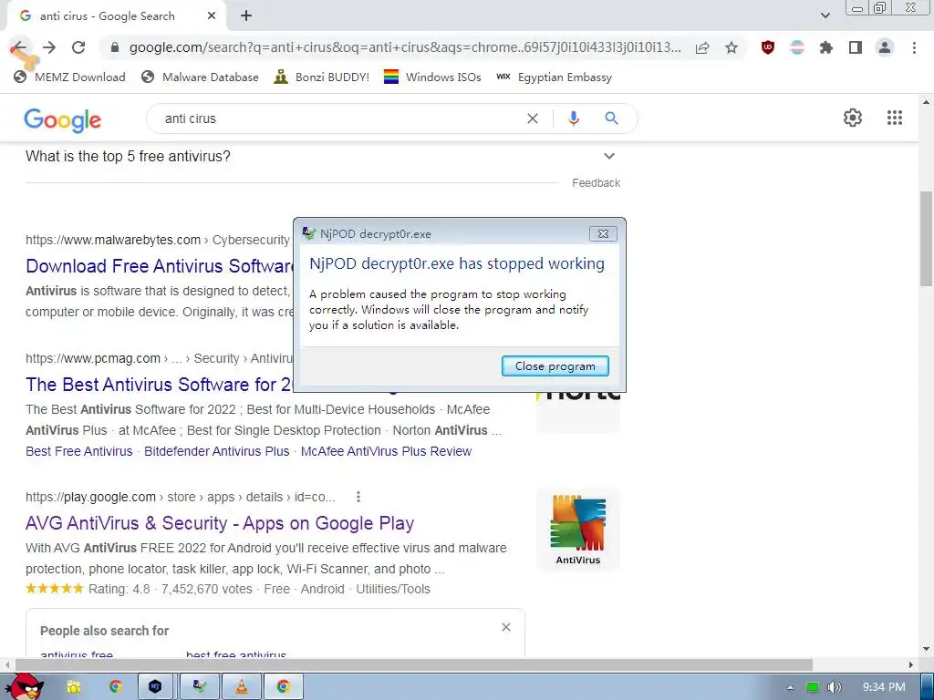The image size is (934, 700).
Task: Open the Bonzi BUDDY! bookmark
Action: (x=322, y=77)
